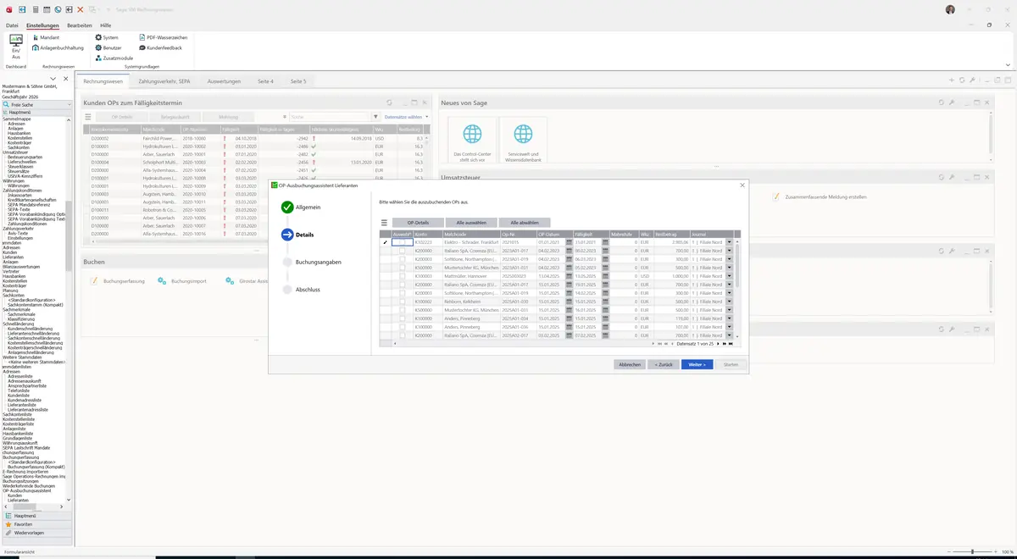Tick Auswahl checkbox for Op-Nr 2025A01-034
This screenshot has width=1017, height=559.
click(x=403, y=318)
